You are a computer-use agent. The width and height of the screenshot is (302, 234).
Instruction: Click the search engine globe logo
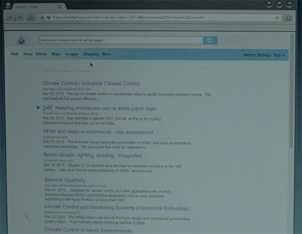click(21, 41)
